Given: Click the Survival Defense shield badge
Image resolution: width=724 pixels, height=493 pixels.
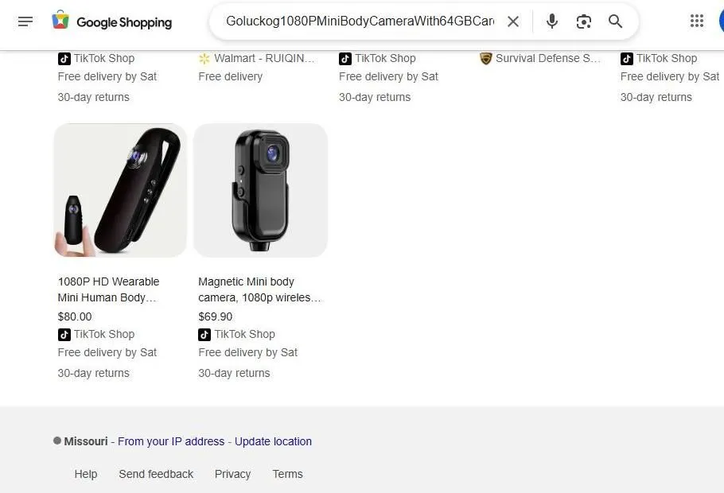Looking at the screenshot, I should [x=485, y=58].
